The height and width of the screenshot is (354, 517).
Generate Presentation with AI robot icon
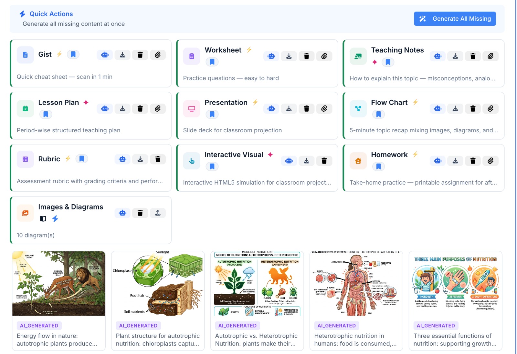tap(271, 108)
